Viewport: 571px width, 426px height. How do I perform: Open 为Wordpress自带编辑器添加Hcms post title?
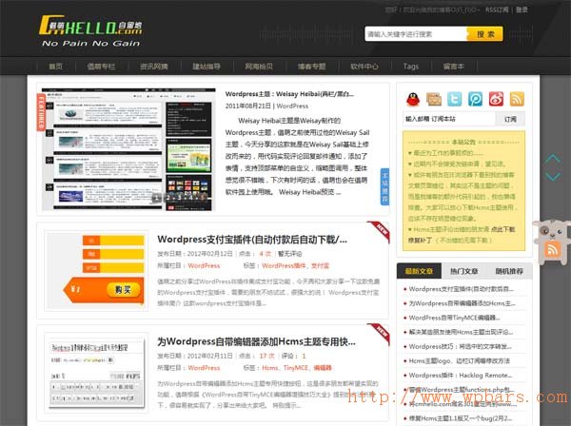[x=256, y=341]
